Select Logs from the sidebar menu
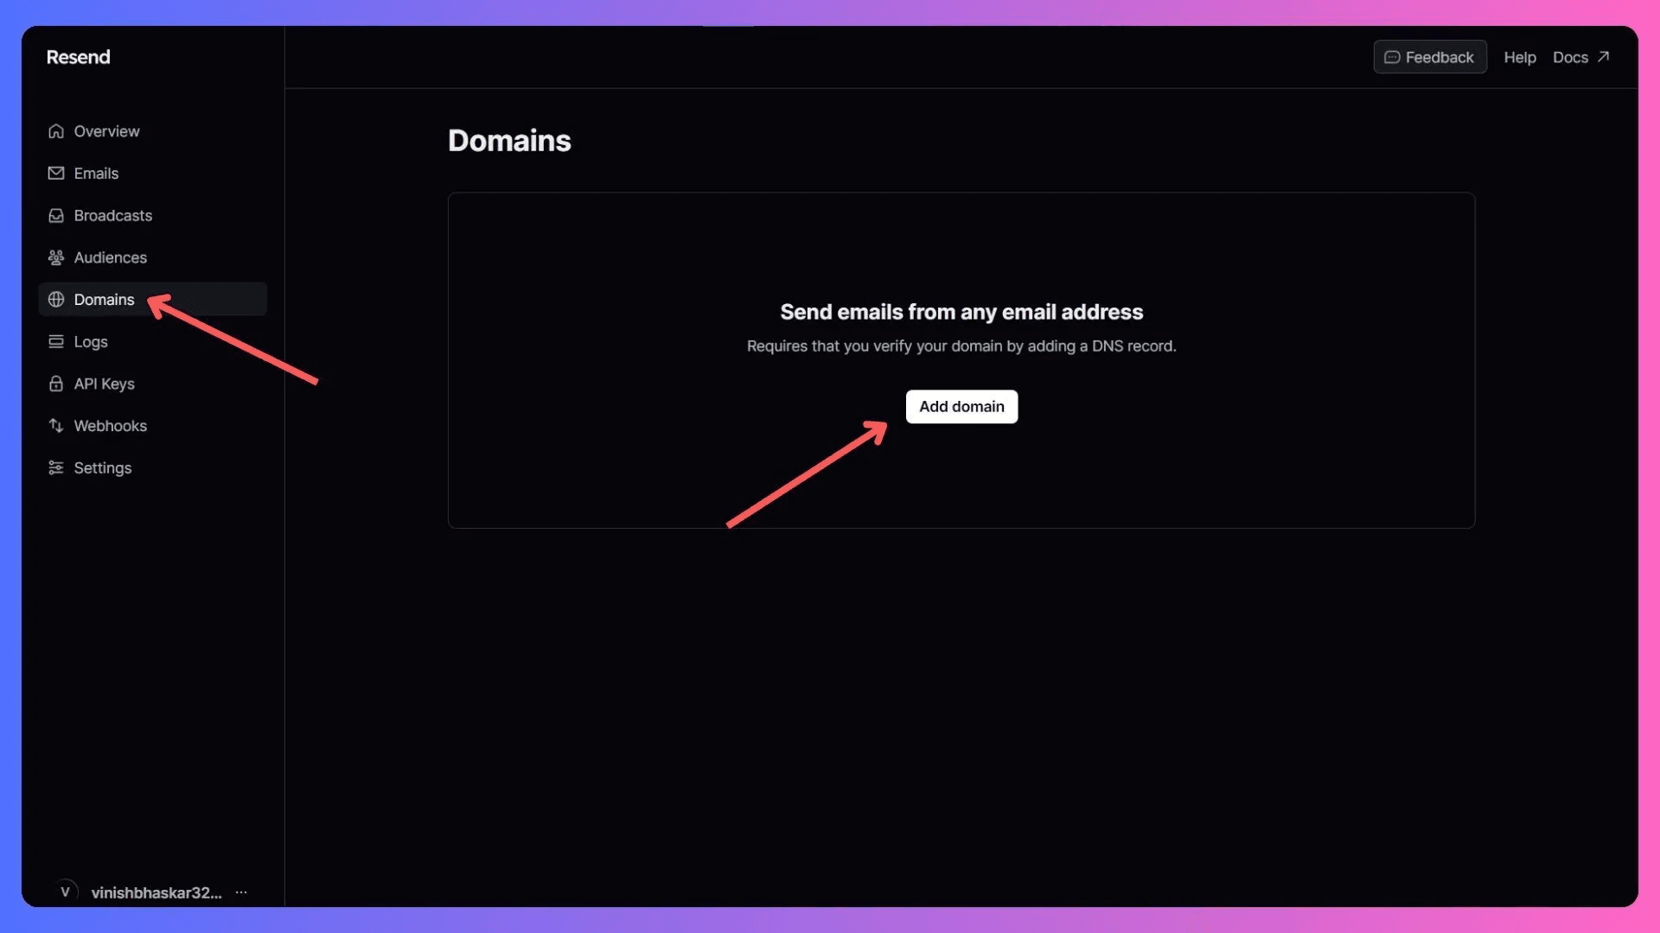This screenshot has height=933, width=1660. (90, 340)
